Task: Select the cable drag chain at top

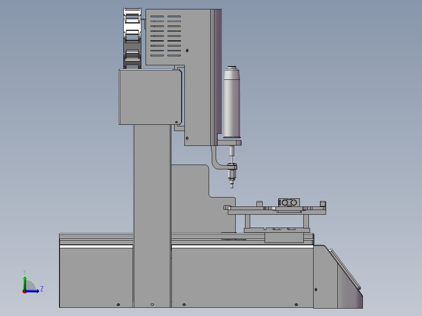Action: [132, 38]
